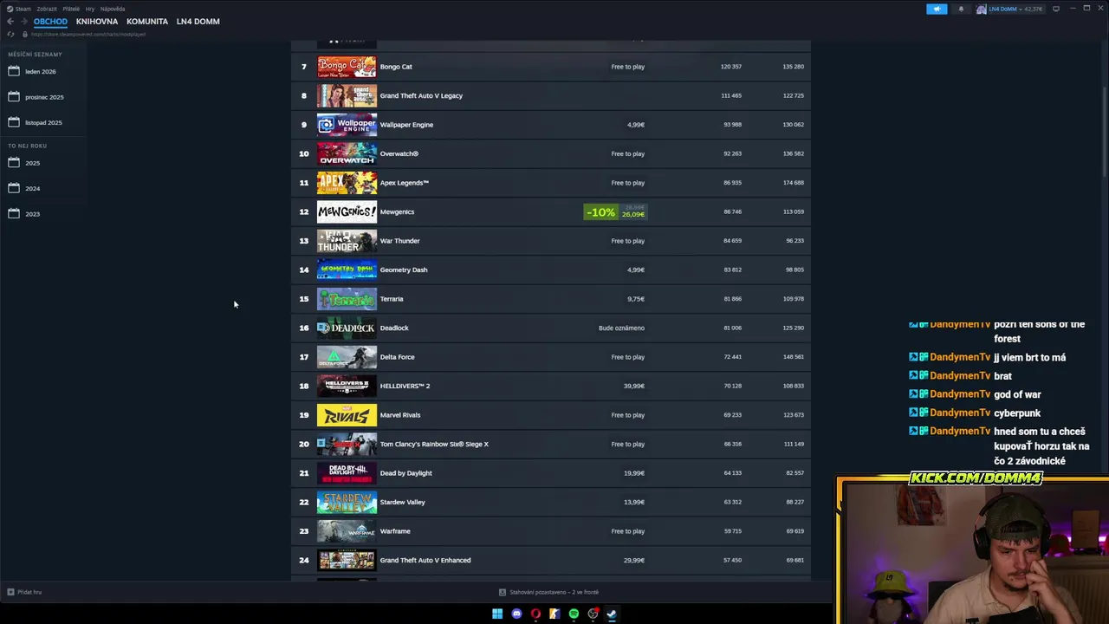Open the Dead by Daylight title

[405, 473]
